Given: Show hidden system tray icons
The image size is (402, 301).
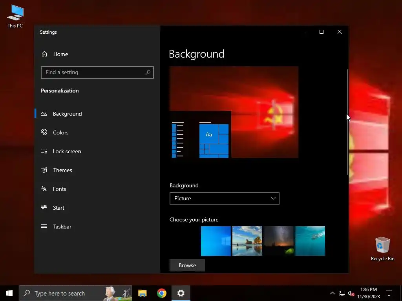Looking at the screenshot, I should click(x=332, y=293).
